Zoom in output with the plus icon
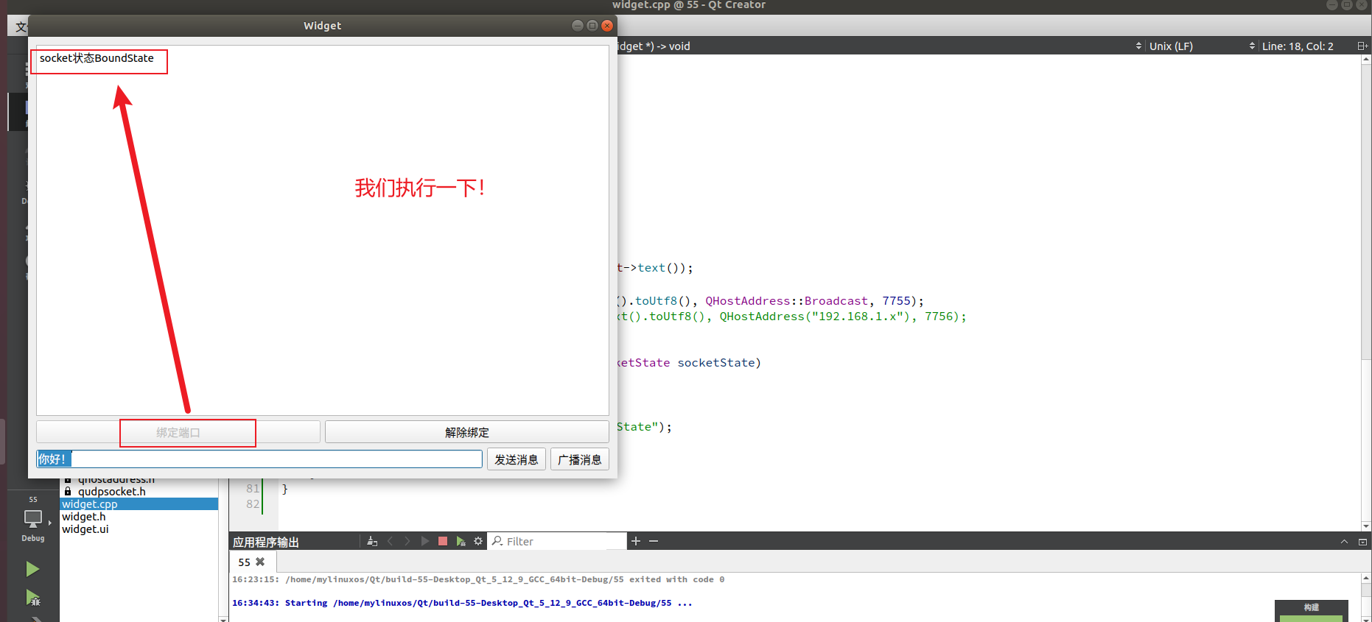This screenshot has width=1372, height=622. 636,541
